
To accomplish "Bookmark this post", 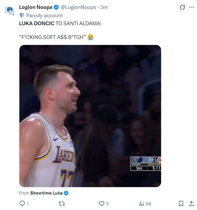I will coord(181,204).
